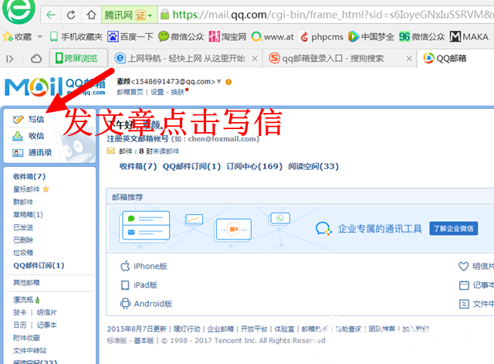Open 换肤 skin link
Image resolution: width=494 pixels, height=364 pixels.
(178, 92)
